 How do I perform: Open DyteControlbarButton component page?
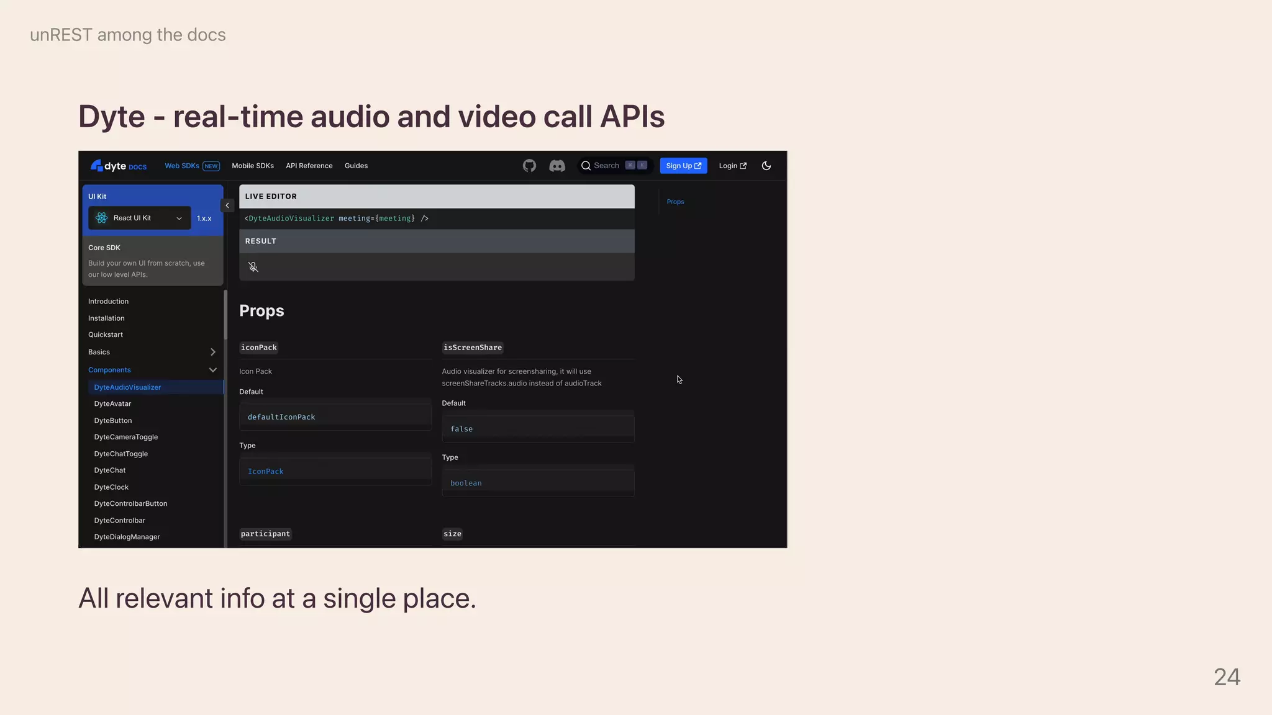click(130, 503)
